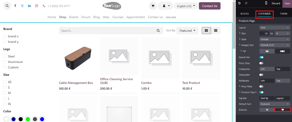The height and width of the screenshot is (122, 292).
Task: Toggle the Search Bar switch
Action: click(261, 57)
